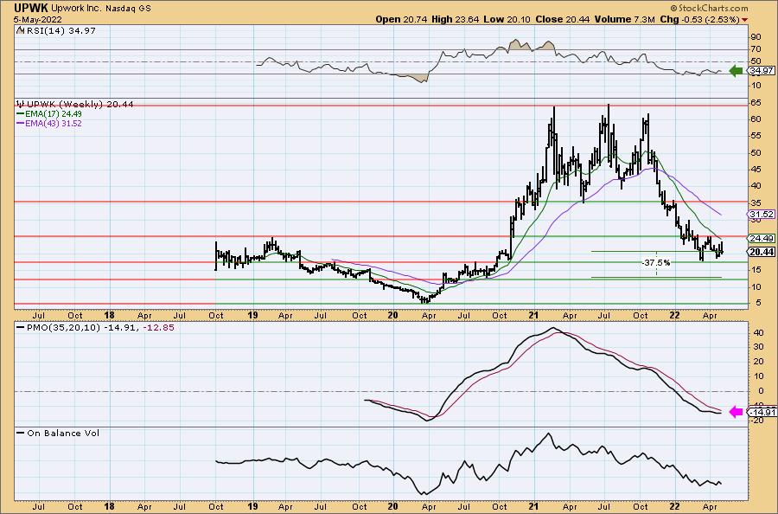The width and height of the screenshot is (778, 514).
Task: Click the 70 level on the RSI scale
Action: [x=756, y=49]
